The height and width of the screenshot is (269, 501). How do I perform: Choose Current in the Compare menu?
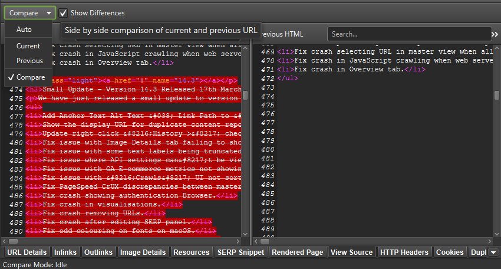tap(28, 46)
